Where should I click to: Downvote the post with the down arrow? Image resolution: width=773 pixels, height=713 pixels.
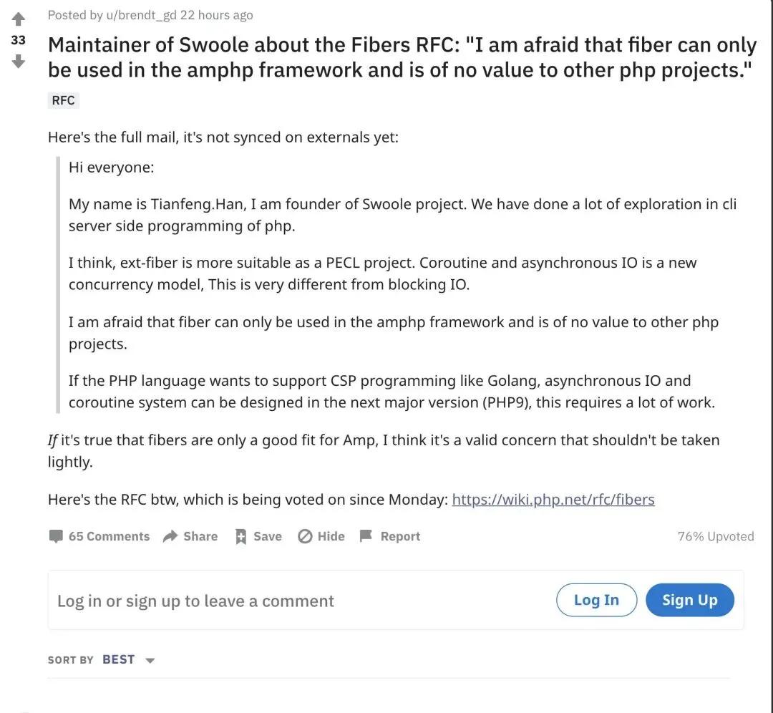tap(19, 62)
